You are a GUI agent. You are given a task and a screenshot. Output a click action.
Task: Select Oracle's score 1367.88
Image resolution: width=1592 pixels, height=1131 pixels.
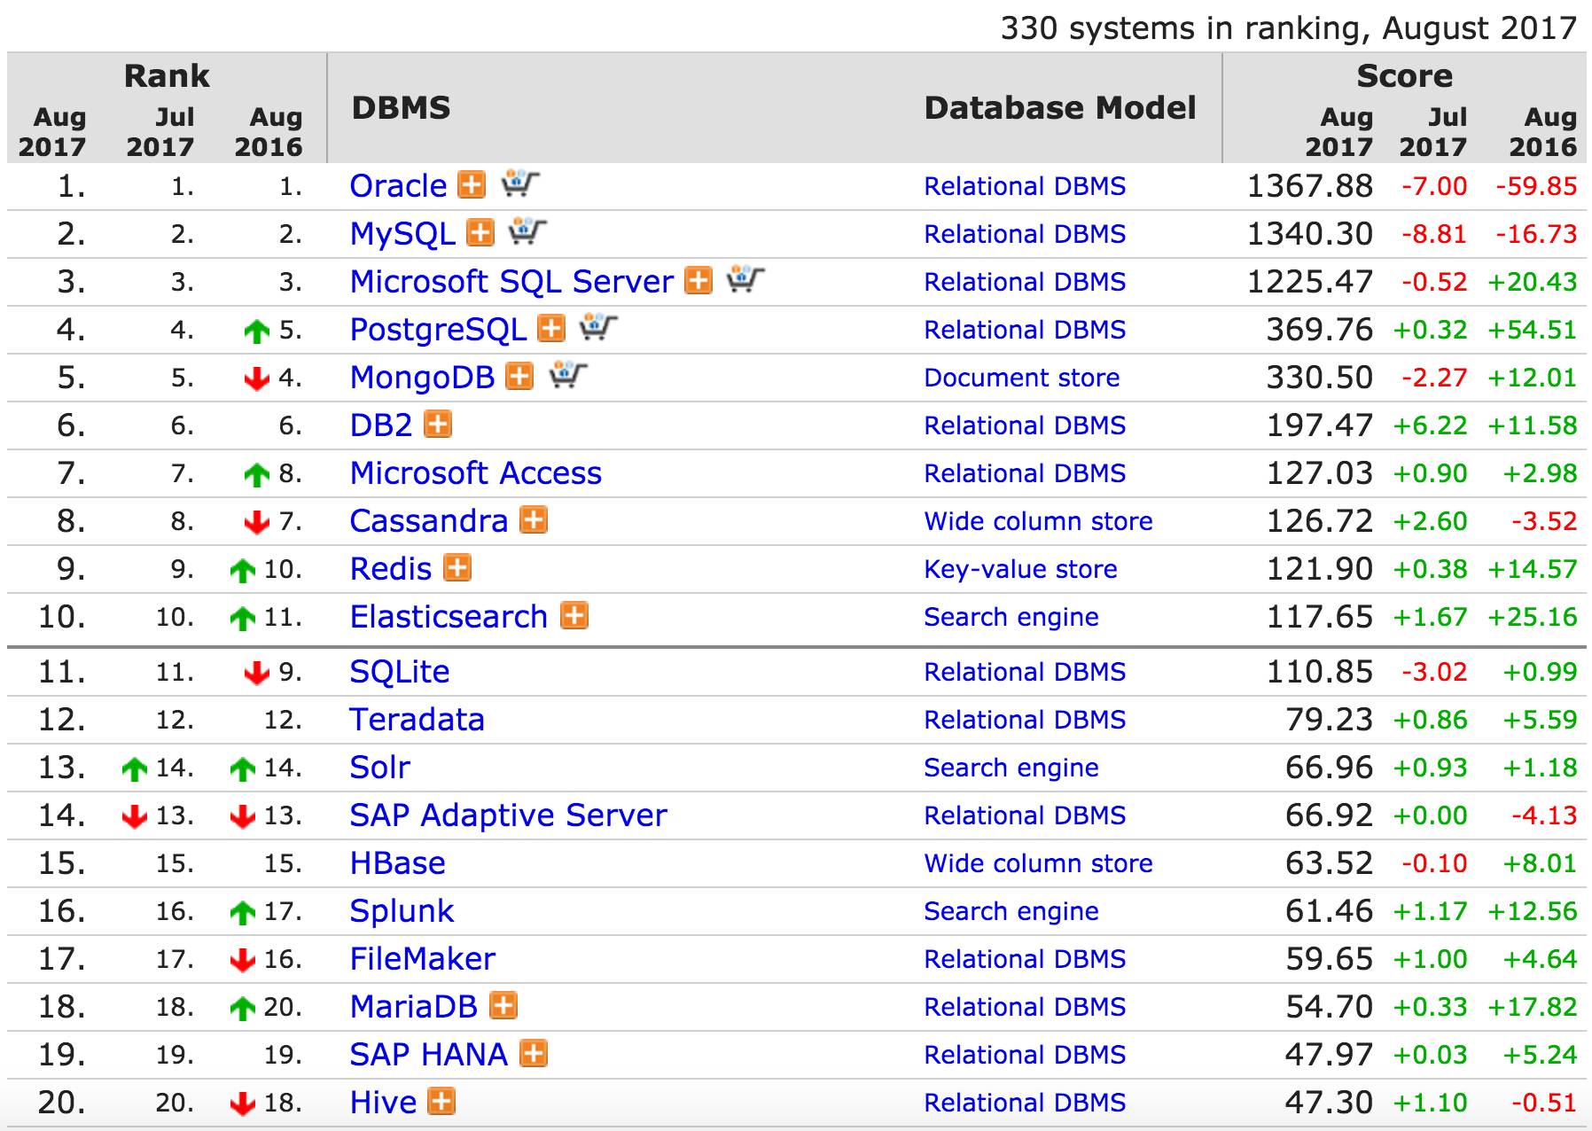pos(1310,186)
